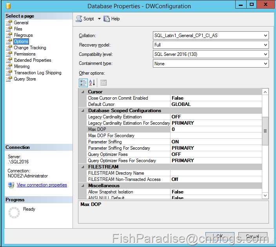Click the Help icon in toolbar
The width and height of the screenshot is (276, 247).
tap(107, 19)
